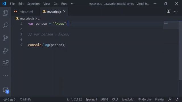182x102 pixels.
Task: Change encoding via UTF-8
Action: tap(104, 99)
